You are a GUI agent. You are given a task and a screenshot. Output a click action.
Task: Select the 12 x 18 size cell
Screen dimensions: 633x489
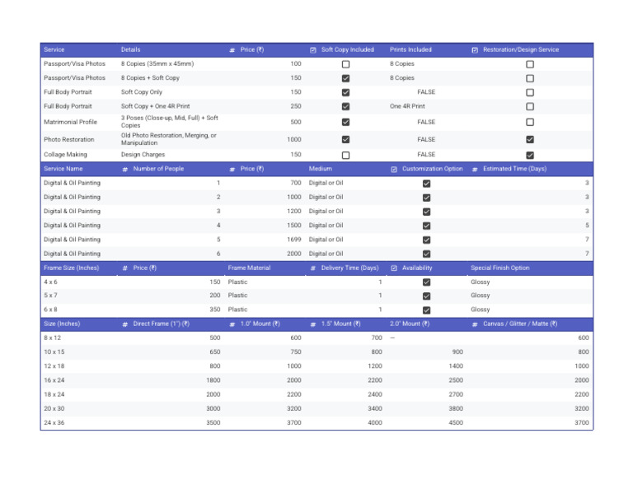point(79,366)
